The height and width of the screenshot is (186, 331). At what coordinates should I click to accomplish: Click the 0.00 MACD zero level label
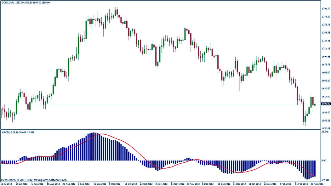click(x=323, y=161)
